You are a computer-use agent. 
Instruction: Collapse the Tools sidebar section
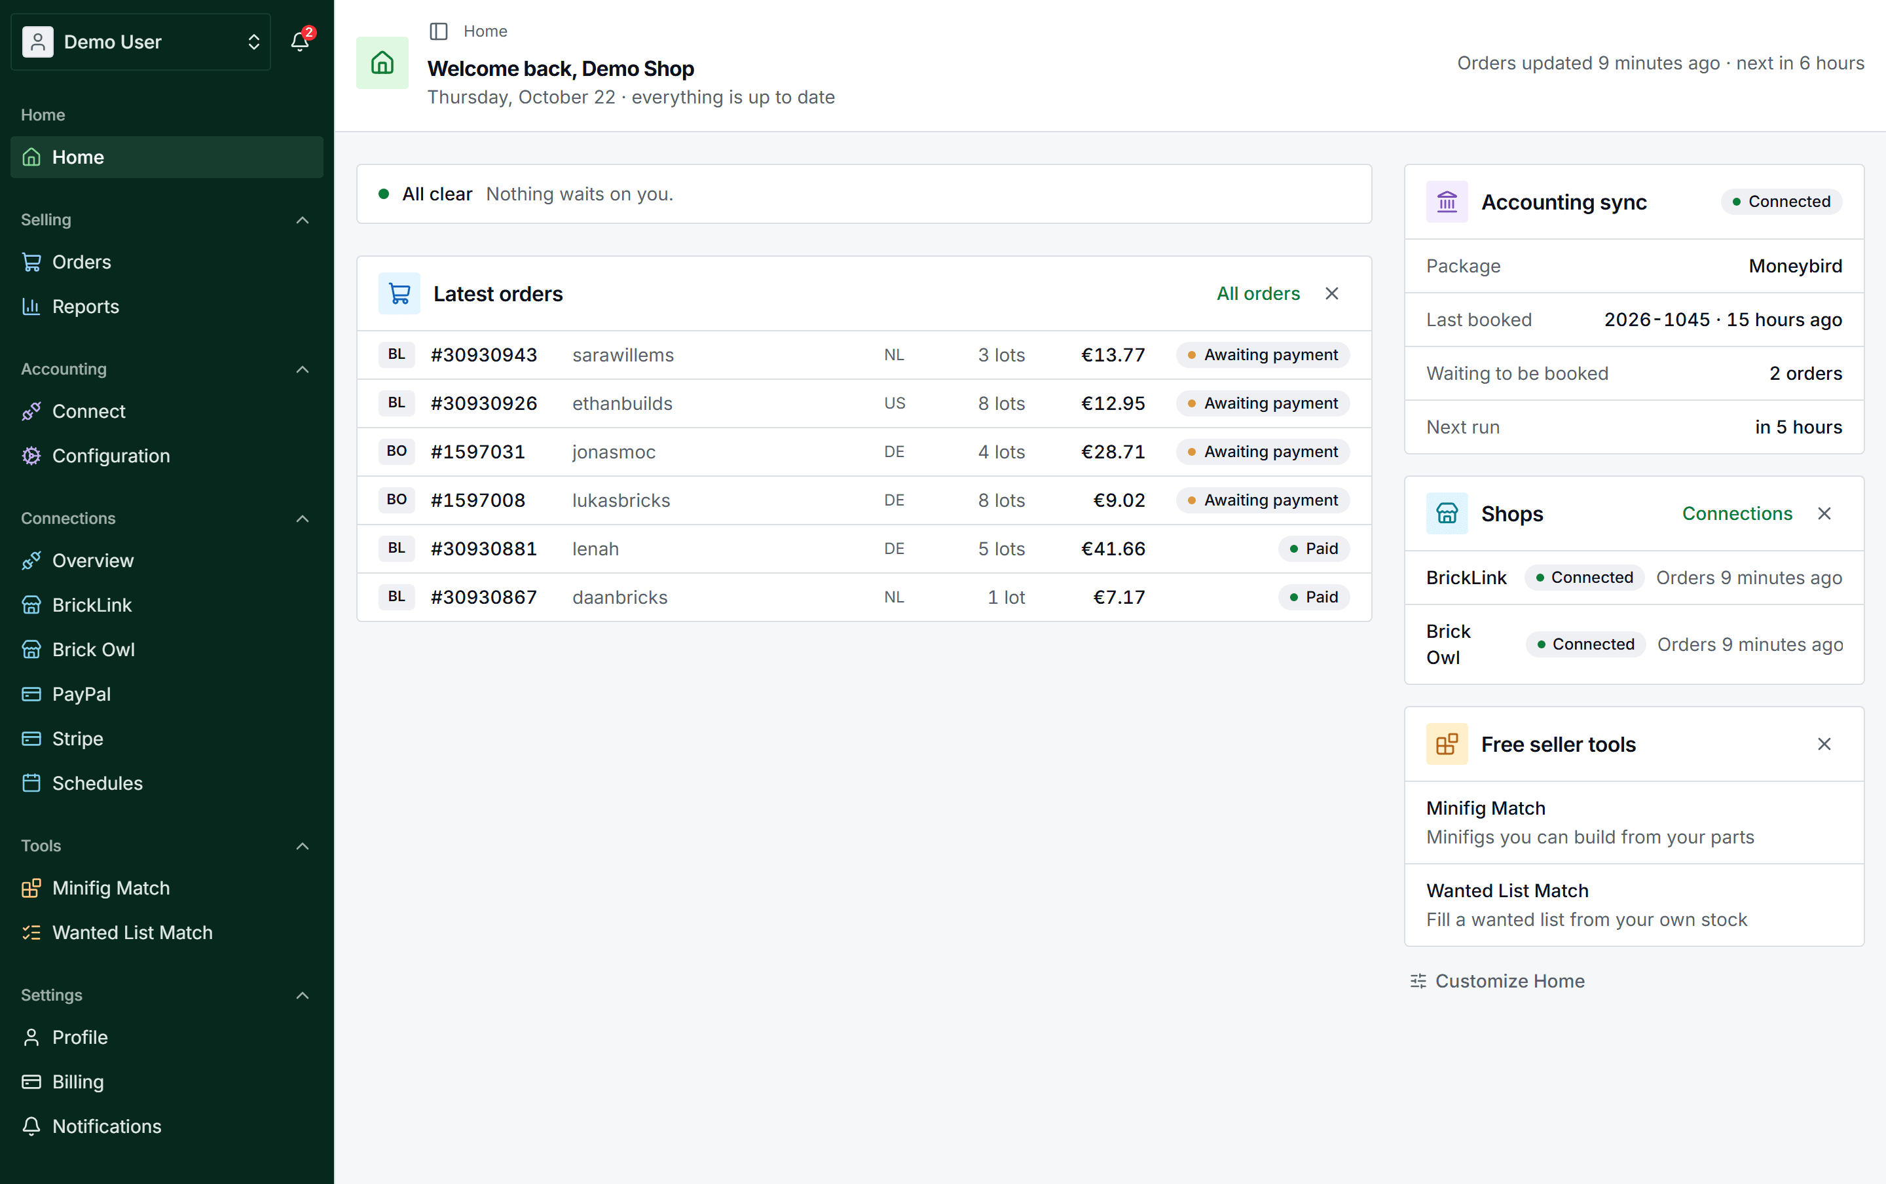point(302,845)
